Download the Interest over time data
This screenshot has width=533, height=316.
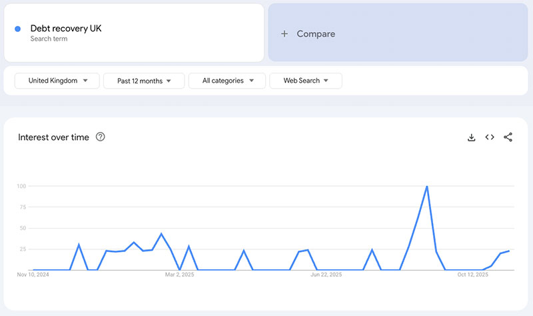tap(471, 137)
